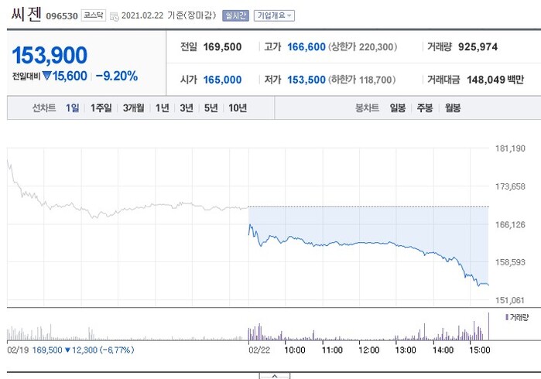Open the 기업개요 dropdown
Screen dimensions: 541x379
(273, 15)
